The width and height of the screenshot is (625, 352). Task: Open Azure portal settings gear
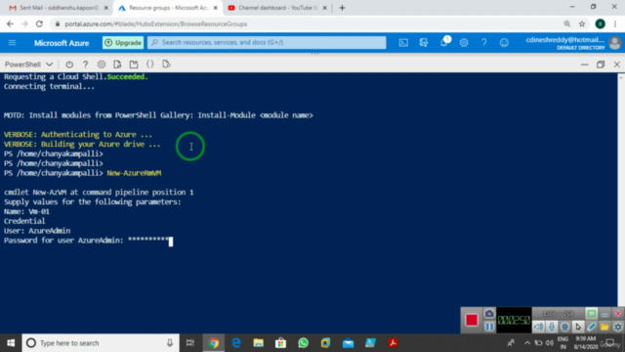[464, 43]
